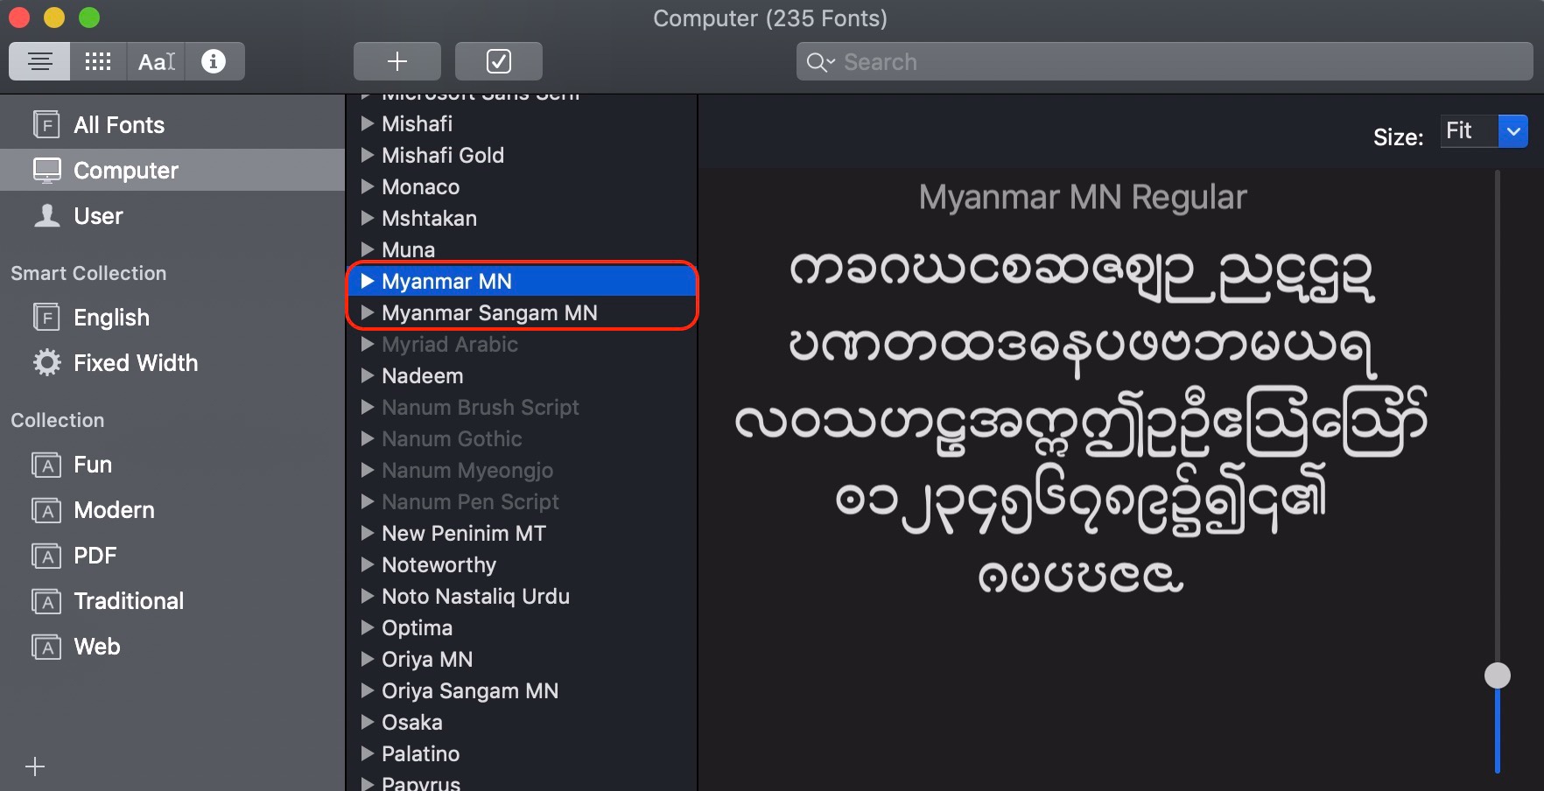Viewport: 1544px width, 791px height.
Task: Select Myanmar Sangam MN in font list
Action: coord(488,312)
